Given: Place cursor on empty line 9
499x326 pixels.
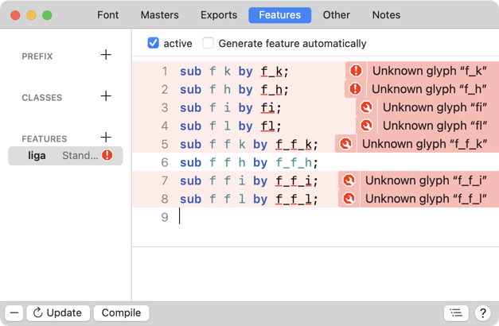Looking at the screenshot, I should (239, 216).
